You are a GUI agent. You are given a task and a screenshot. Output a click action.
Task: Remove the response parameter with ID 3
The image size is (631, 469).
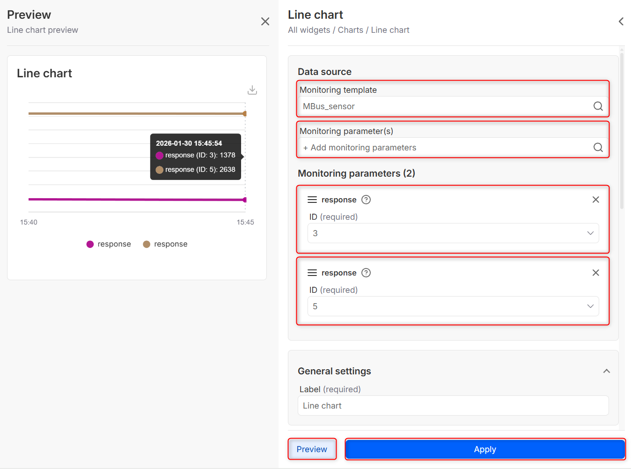pyautogui.click(x=595, y=200)
